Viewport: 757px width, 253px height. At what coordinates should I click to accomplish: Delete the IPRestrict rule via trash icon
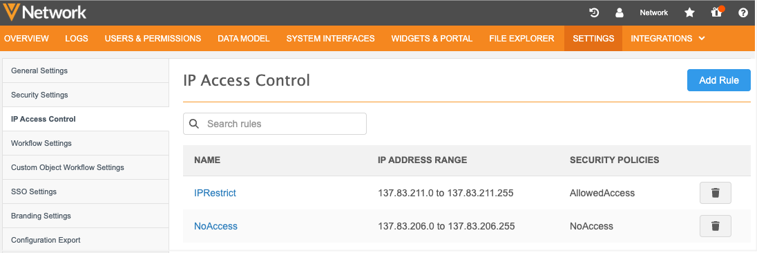pos(716,193)
